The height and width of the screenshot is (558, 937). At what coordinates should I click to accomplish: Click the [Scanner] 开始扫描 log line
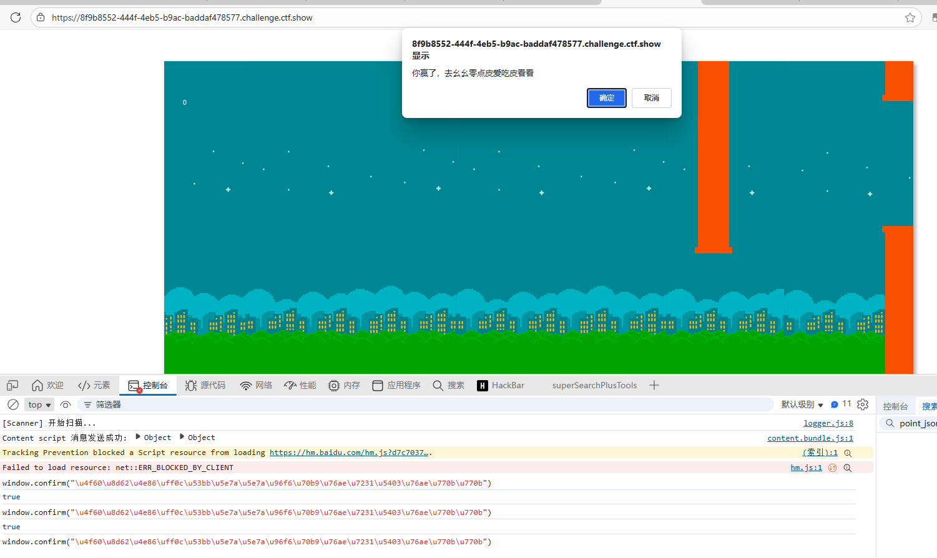pyautogui.click(x=49, y=423)
